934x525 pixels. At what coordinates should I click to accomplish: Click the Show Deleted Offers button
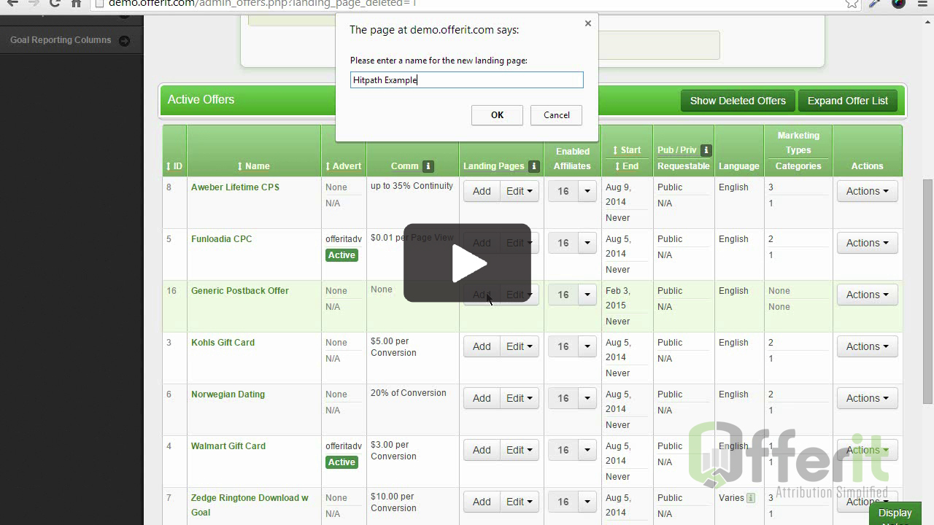coord(738,101)
